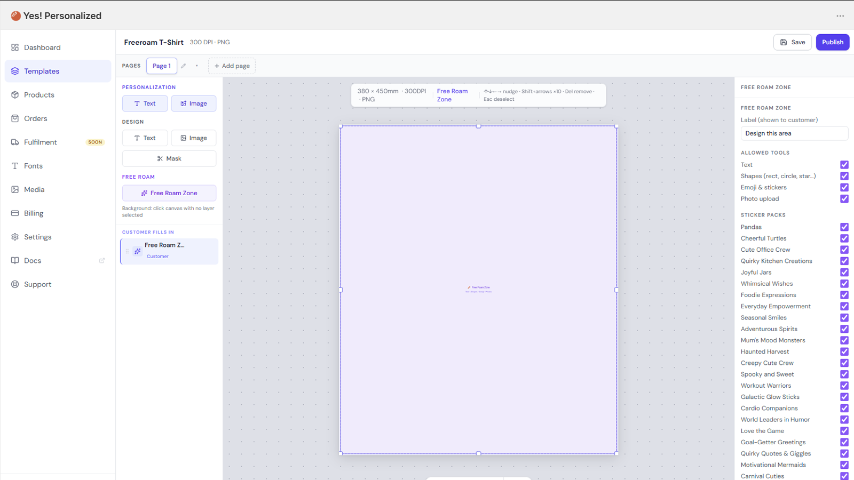Add a Design Image element
854x480 pixels.
194,138
